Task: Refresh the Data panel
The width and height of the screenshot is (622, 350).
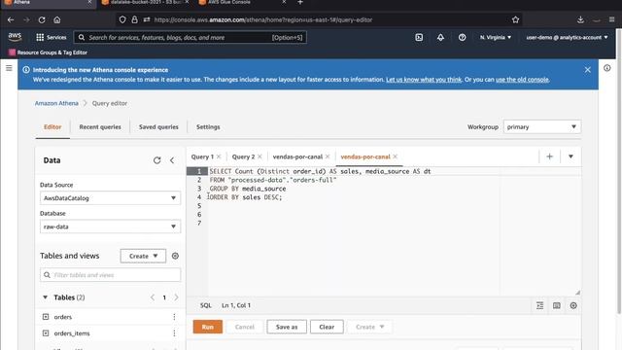Action: (157, 160)
